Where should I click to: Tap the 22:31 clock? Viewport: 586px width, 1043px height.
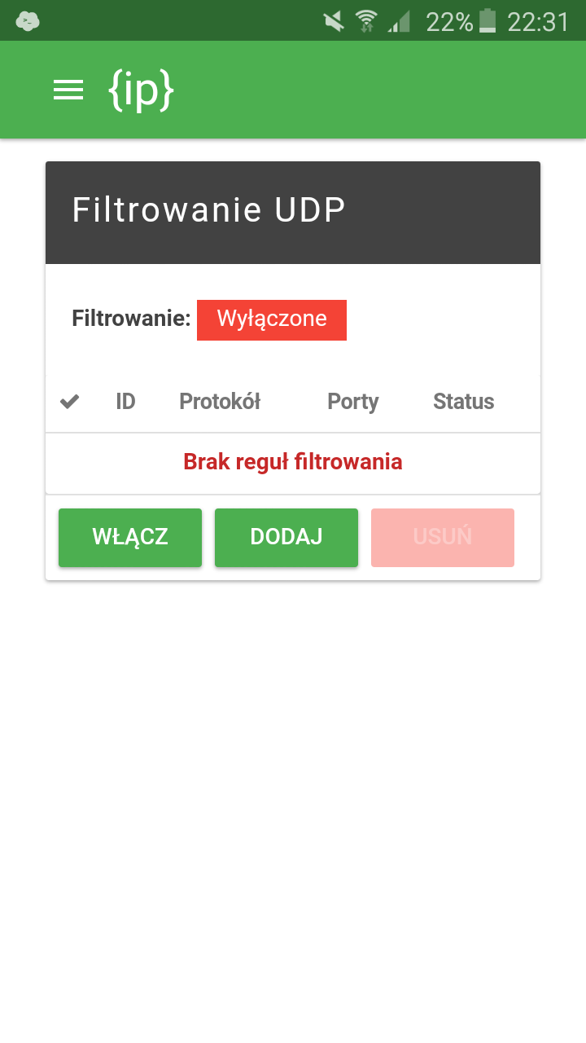[x=538, y=21]
